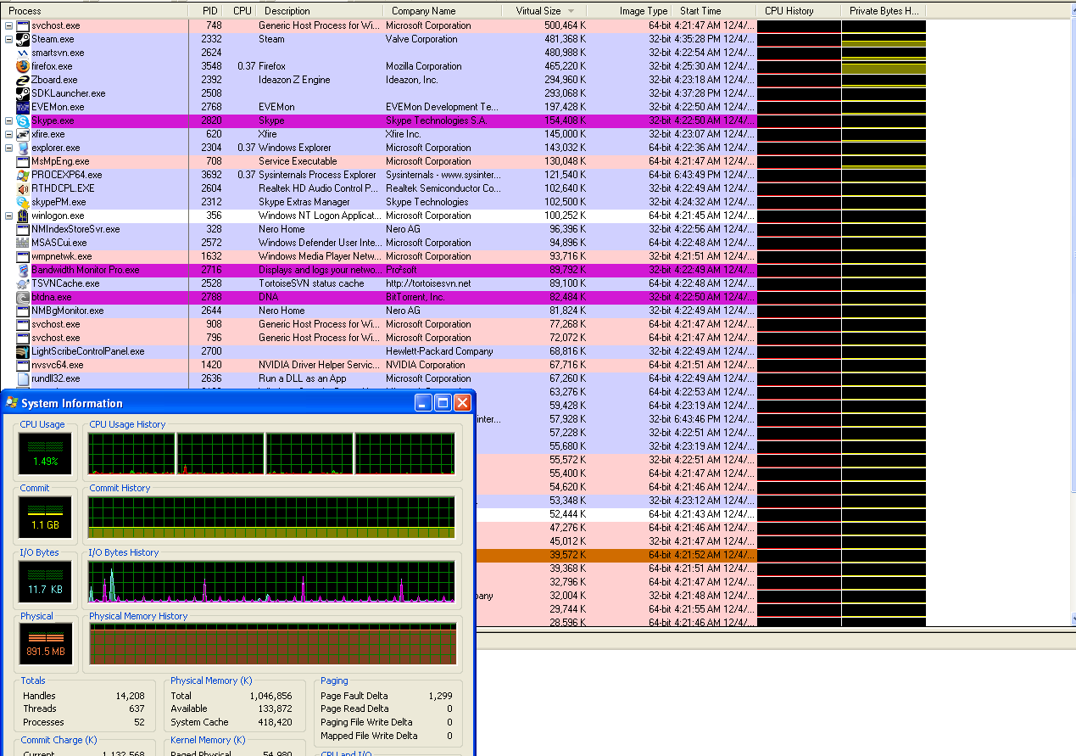The height and width of the screenshot is (756, 1076).
Task: Click the Virtual Size sort arrow
Action: [571, 11]
